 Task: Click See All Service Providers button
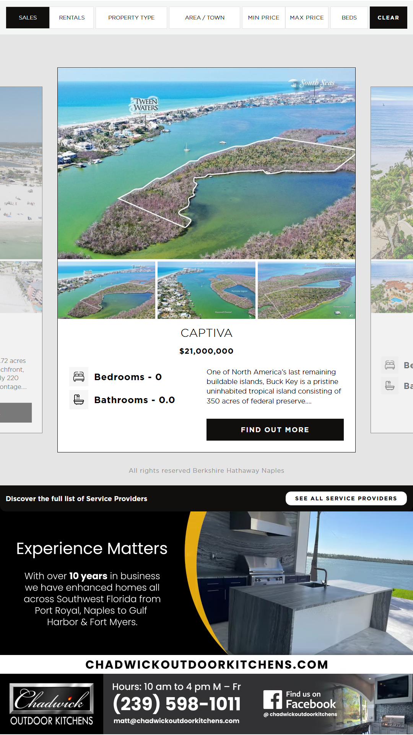[346, 498]
